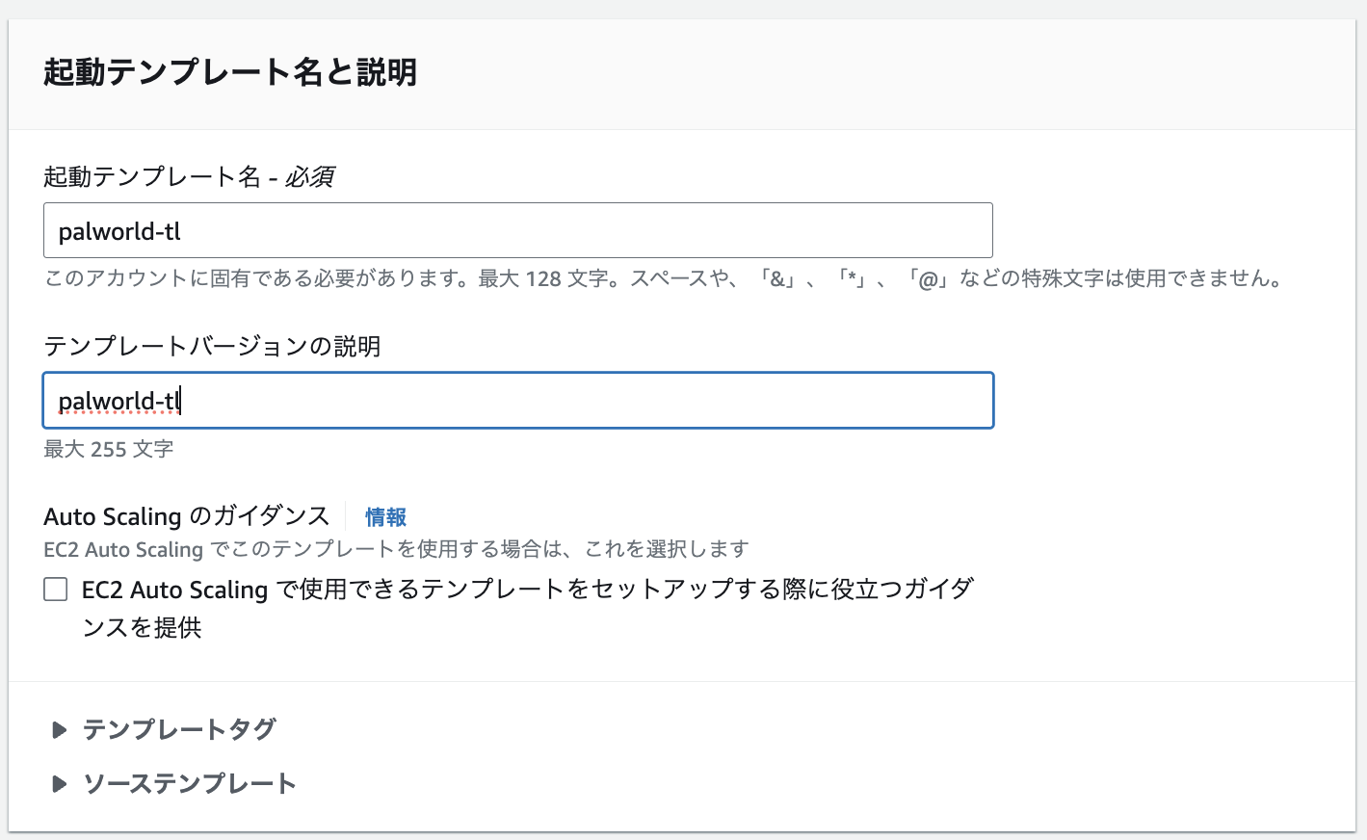This screenshot has height=840, width=1367.
Task: Click the テンプレートタグ section title text
Action: (179, 730)
